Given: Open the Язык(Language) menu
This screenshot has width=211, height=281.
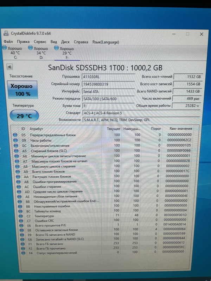Looking at the screenshot, I should point(105,42).
